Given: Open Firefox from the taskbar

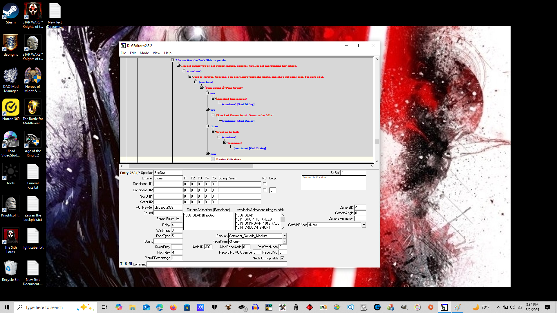Looking at the screenshot, I should [173, 307].
